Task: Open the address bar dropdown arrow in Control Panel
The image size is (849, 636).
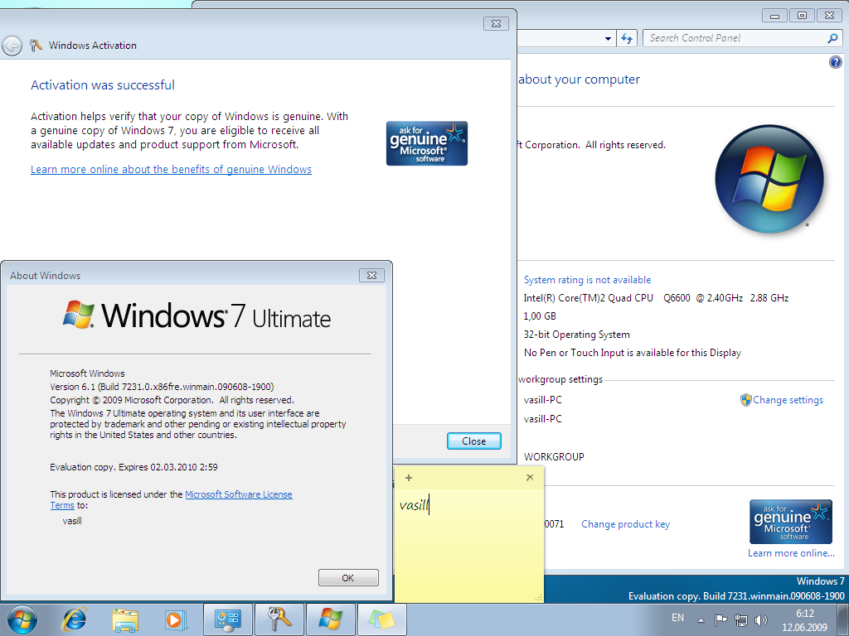Action: [x=608, y=38]
